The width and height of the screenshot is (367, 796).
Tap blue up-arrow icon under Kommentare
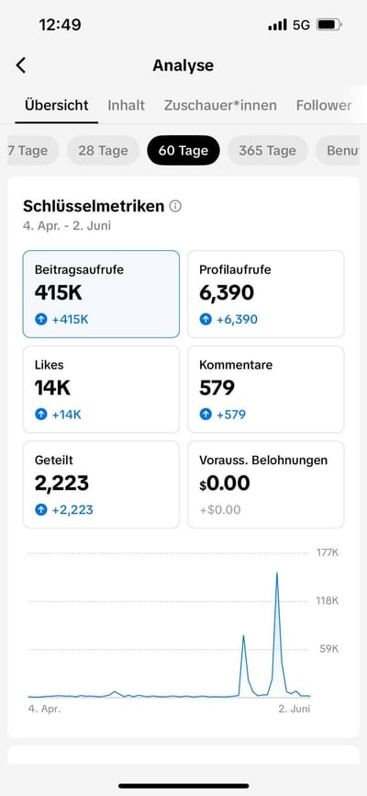tap(206, 415)
